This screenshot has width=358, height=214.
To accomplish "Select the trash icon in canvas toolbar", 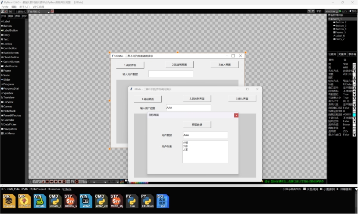I will pos(30,182).
